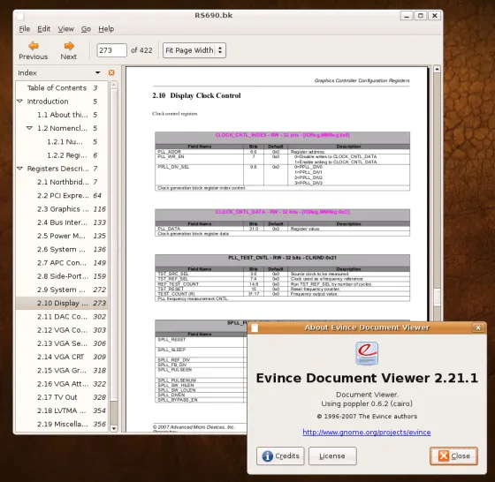Screen dimensions: 495x482
Task: Select 2.2 PCI Expre... index entry
Action: coord(62,195)
